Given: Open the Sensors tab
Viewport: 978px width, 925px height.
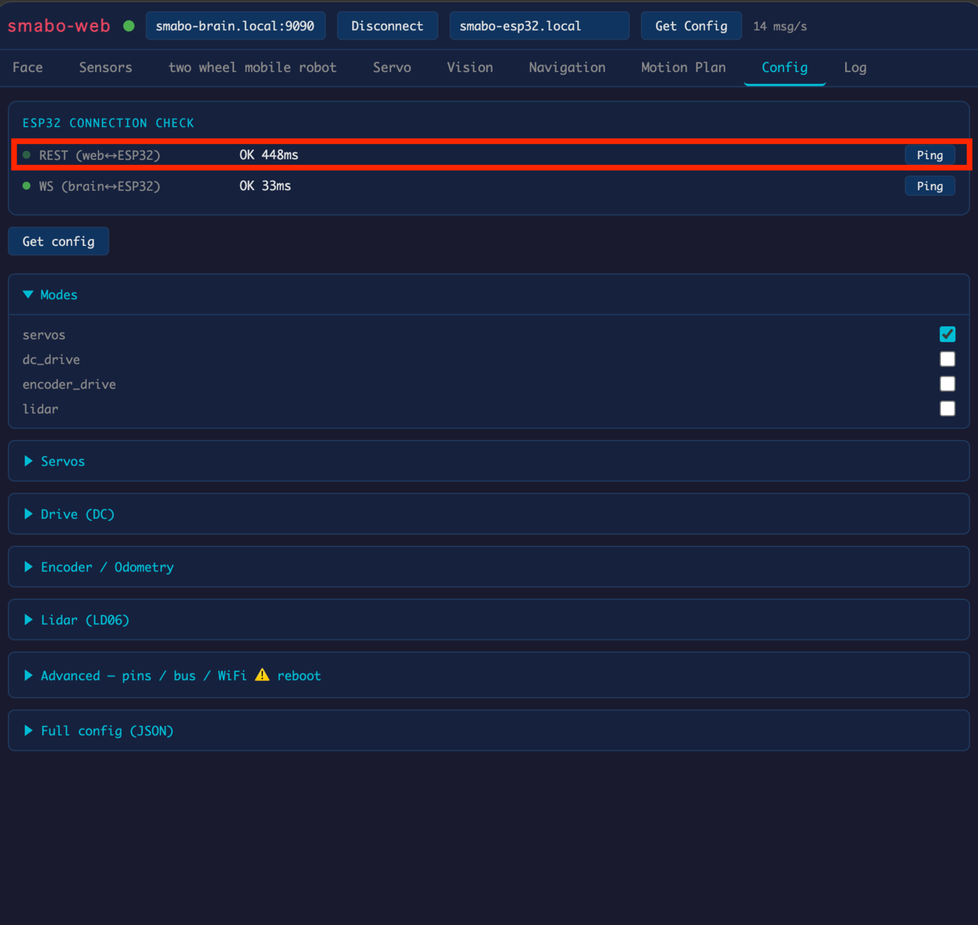Looking at the screenshot, I should [x=105, y=68].
